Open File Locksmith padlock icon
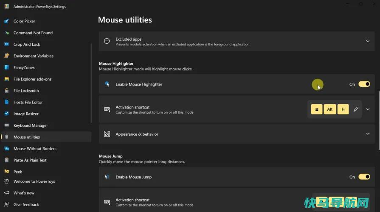Image resolution: width=380 pixels, height=212 pixels. pos(7,90)
